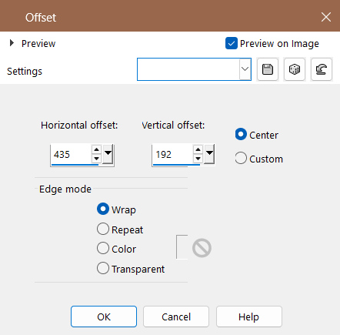Viewport: 340px width, 335px height.
Task: Choose the Repeat edge mode
Action: coord(103,229)
